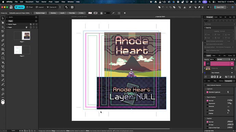Enable the Fraction checkbox
This screenshot has width=236, height=132.
pyautogui.click(x=207, y=111)
